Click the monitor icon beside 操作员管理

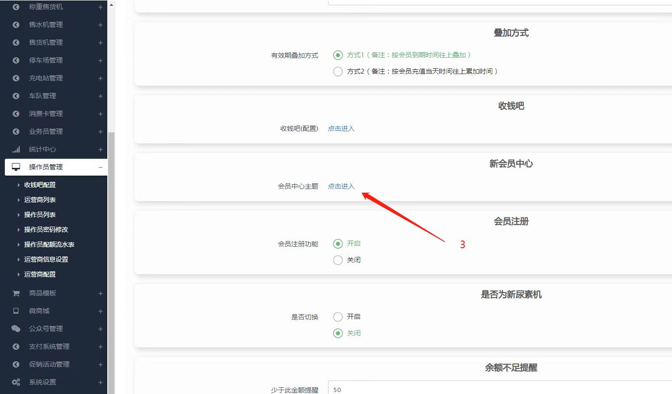pos(16,167)
